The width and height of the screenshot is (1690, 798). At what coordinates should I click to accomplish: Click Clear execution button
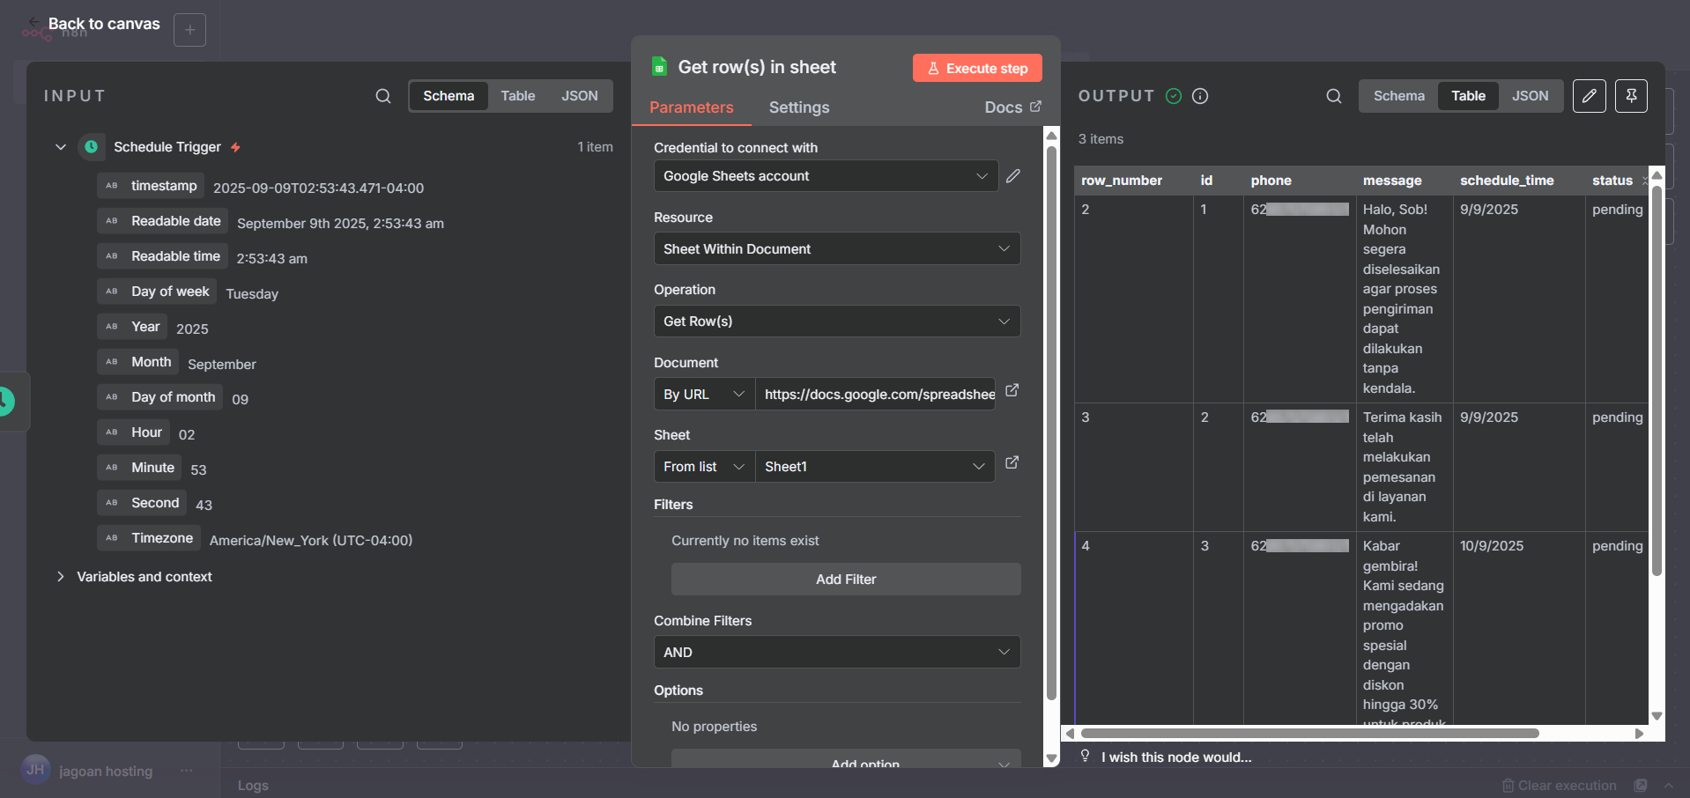coord(1559,786)
